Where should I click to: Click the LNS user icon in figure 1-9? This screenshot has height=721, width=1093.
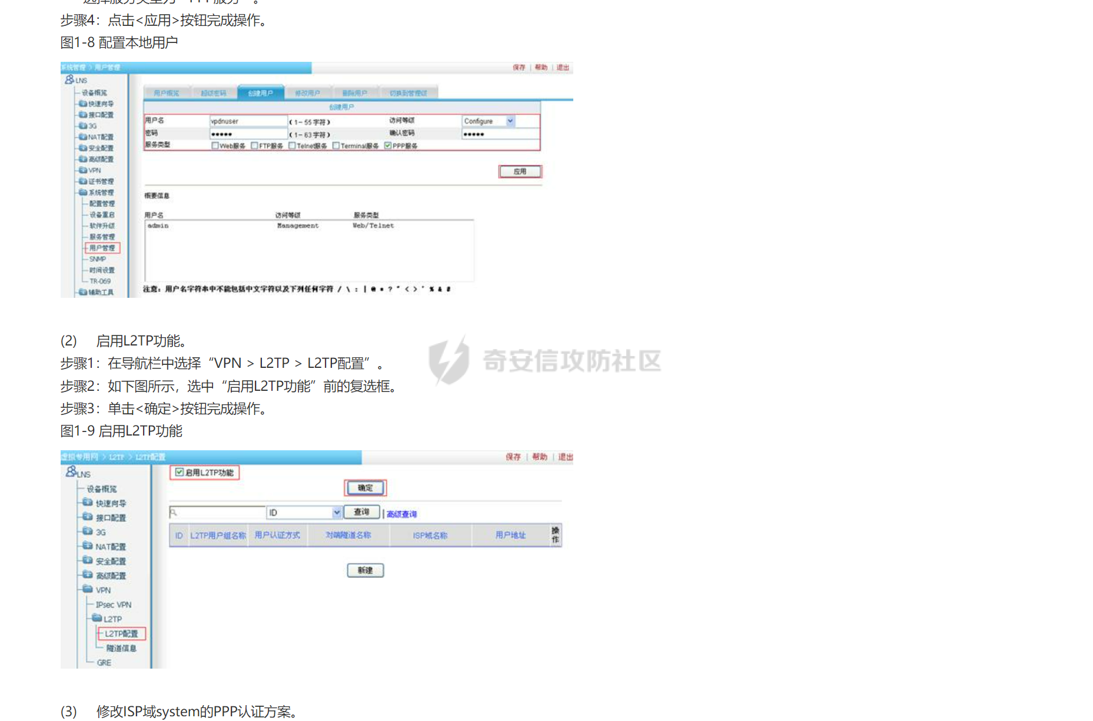click(71, 472)
